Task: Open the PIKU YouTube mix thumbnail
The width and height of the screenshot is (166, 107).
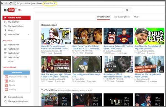Action: coord(118,100)
